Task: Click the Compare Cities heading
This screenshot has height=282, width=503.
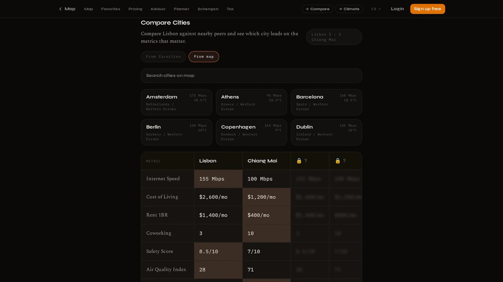Action: pos(165,23)
